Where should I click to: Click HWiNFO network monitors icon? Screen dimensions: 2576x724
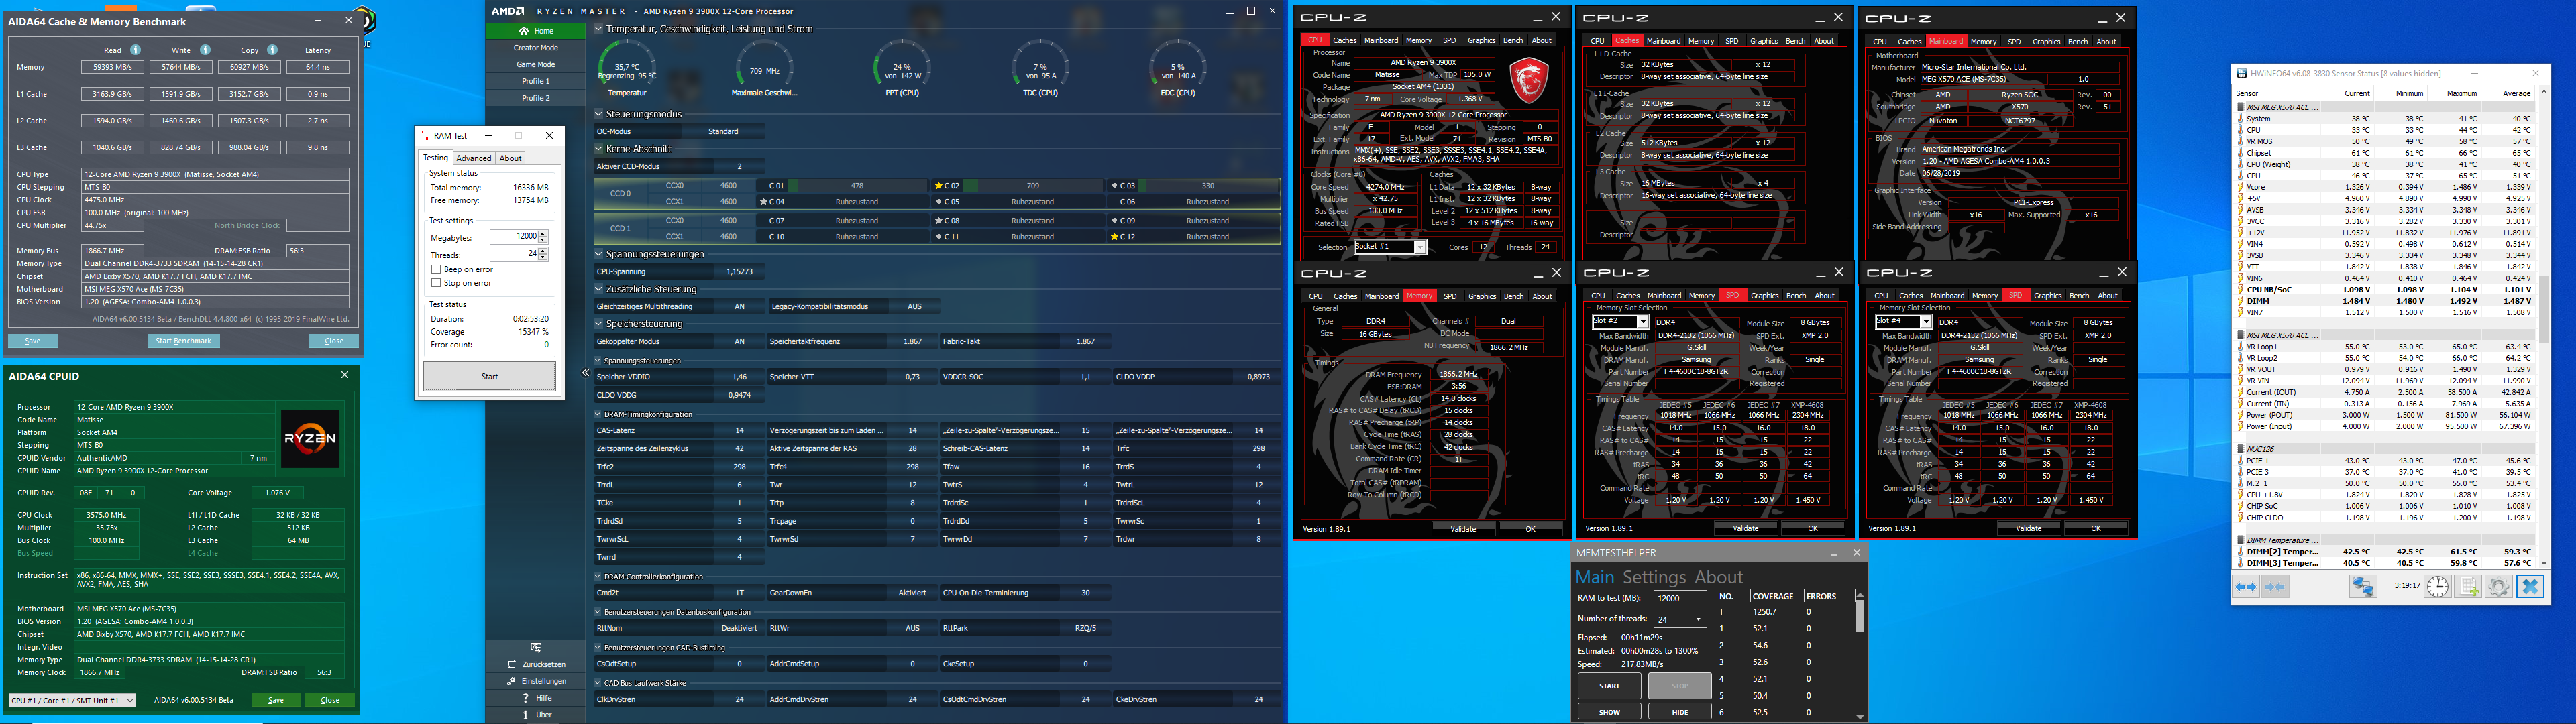tap(2363, 587)
